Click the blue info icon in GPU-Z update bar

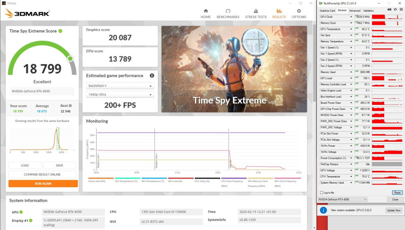pos(323,210)
